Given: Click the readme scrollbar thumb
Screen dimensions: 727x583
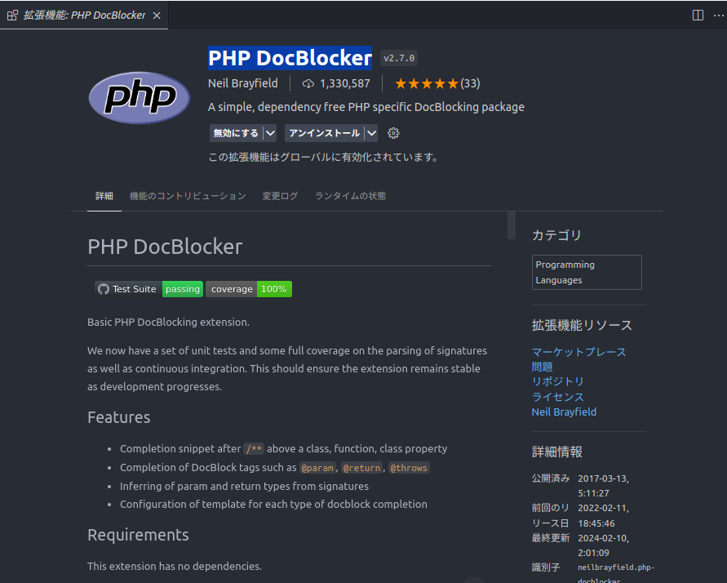Looking at the screenshot, I should point(512,225).
